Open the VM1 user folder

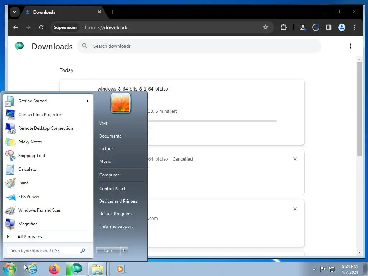tap(103, 124)
